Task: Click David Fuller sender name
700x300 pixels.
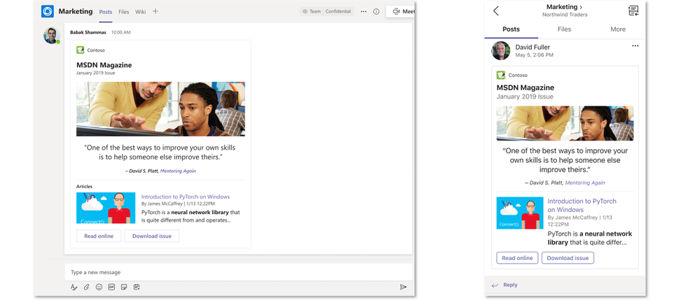Action: (533, 47)
